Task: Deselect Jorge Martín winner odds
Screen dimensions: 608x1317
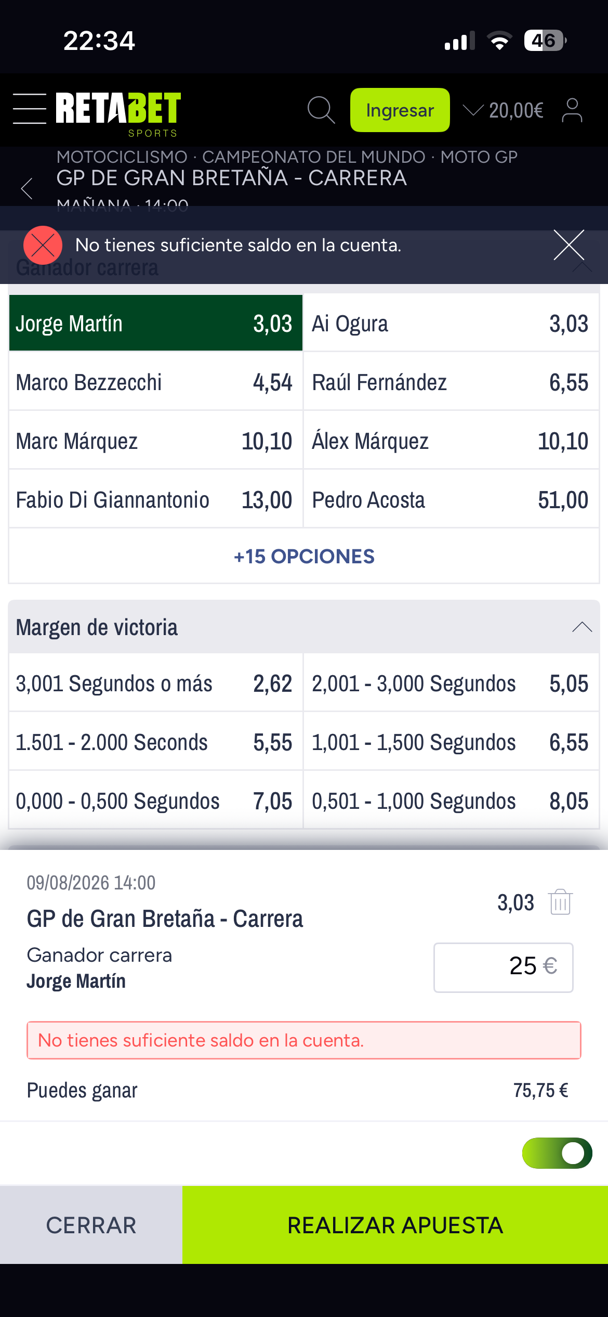Action: point(156,323)
